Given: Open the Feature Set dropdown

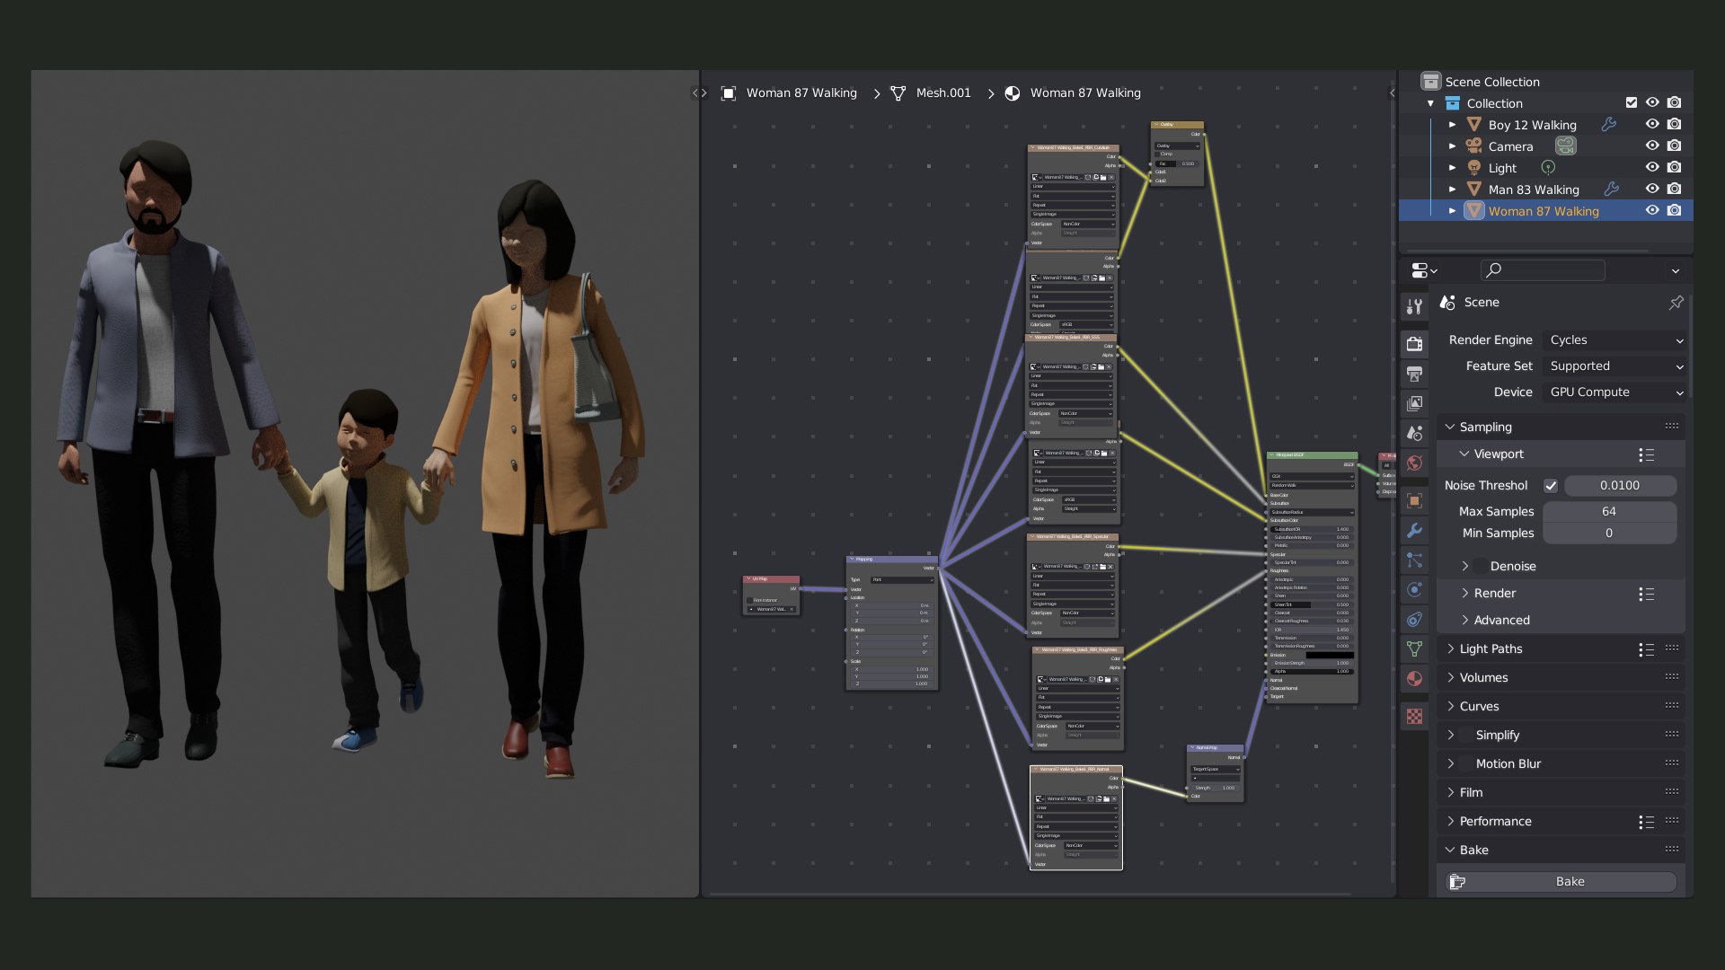Looking at the screenshot, I should tap(1615, 366).
